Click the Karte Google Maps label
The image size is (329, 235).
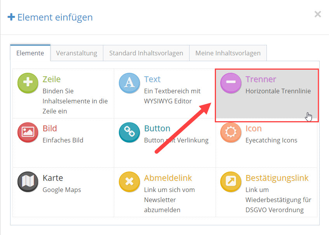pos(62,190)
